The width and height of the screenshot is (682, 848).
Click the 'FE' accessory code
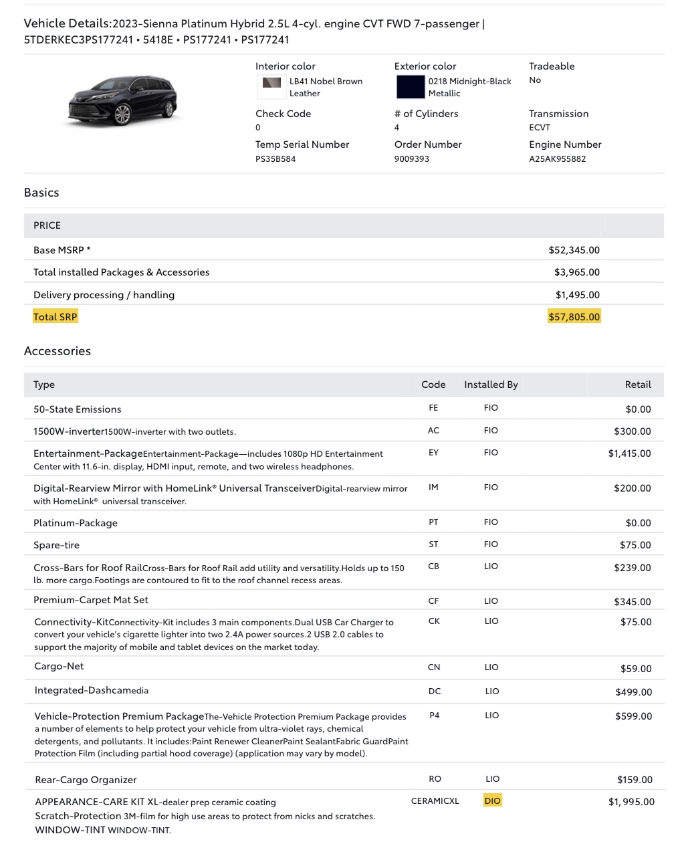[433, 408]
